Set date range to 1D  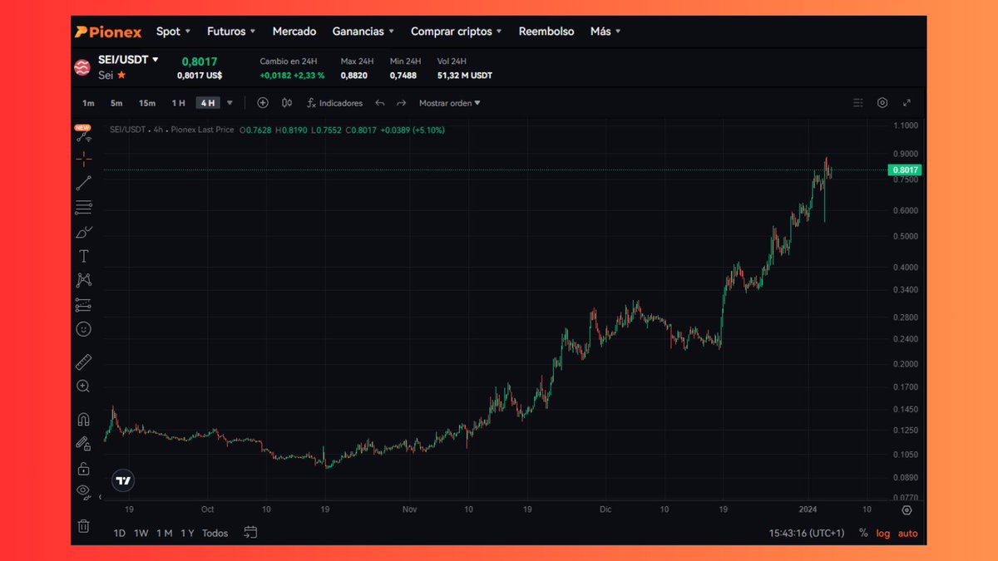click(121, 534)
